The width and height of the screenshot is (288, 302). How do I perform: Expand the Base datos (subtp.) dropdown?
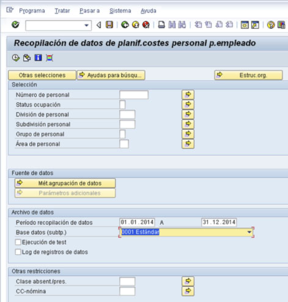click(x=249, y=232)
